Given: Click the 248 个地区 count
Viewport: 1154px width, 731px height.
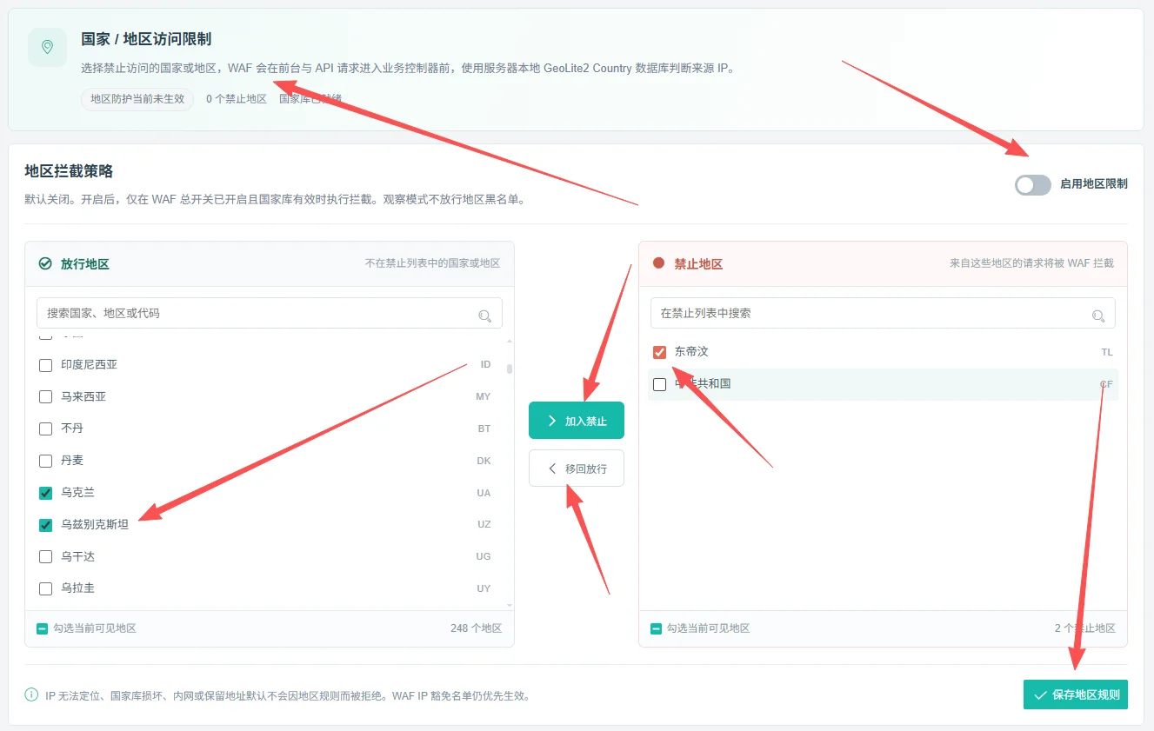Looking at the screenshot, I should pyautogui.click(x=476, y=628).
